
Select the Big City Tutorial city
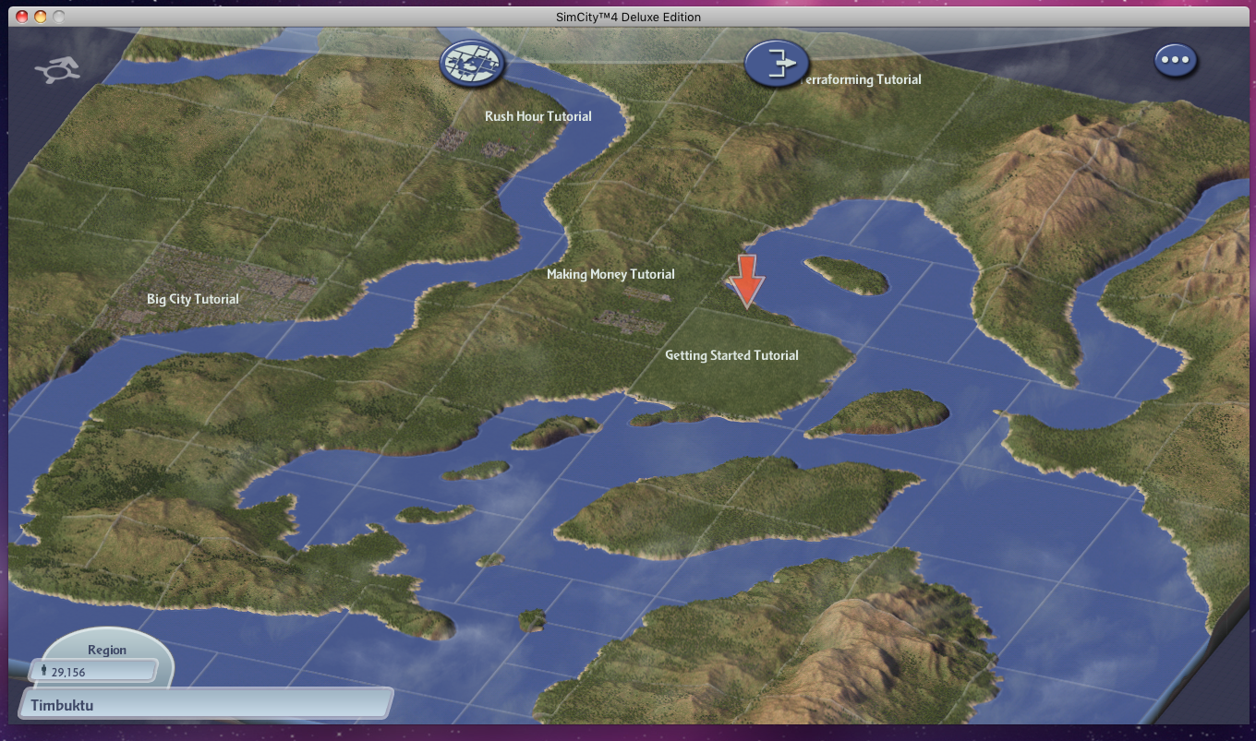pyautogui.click(x=193, y=299)
